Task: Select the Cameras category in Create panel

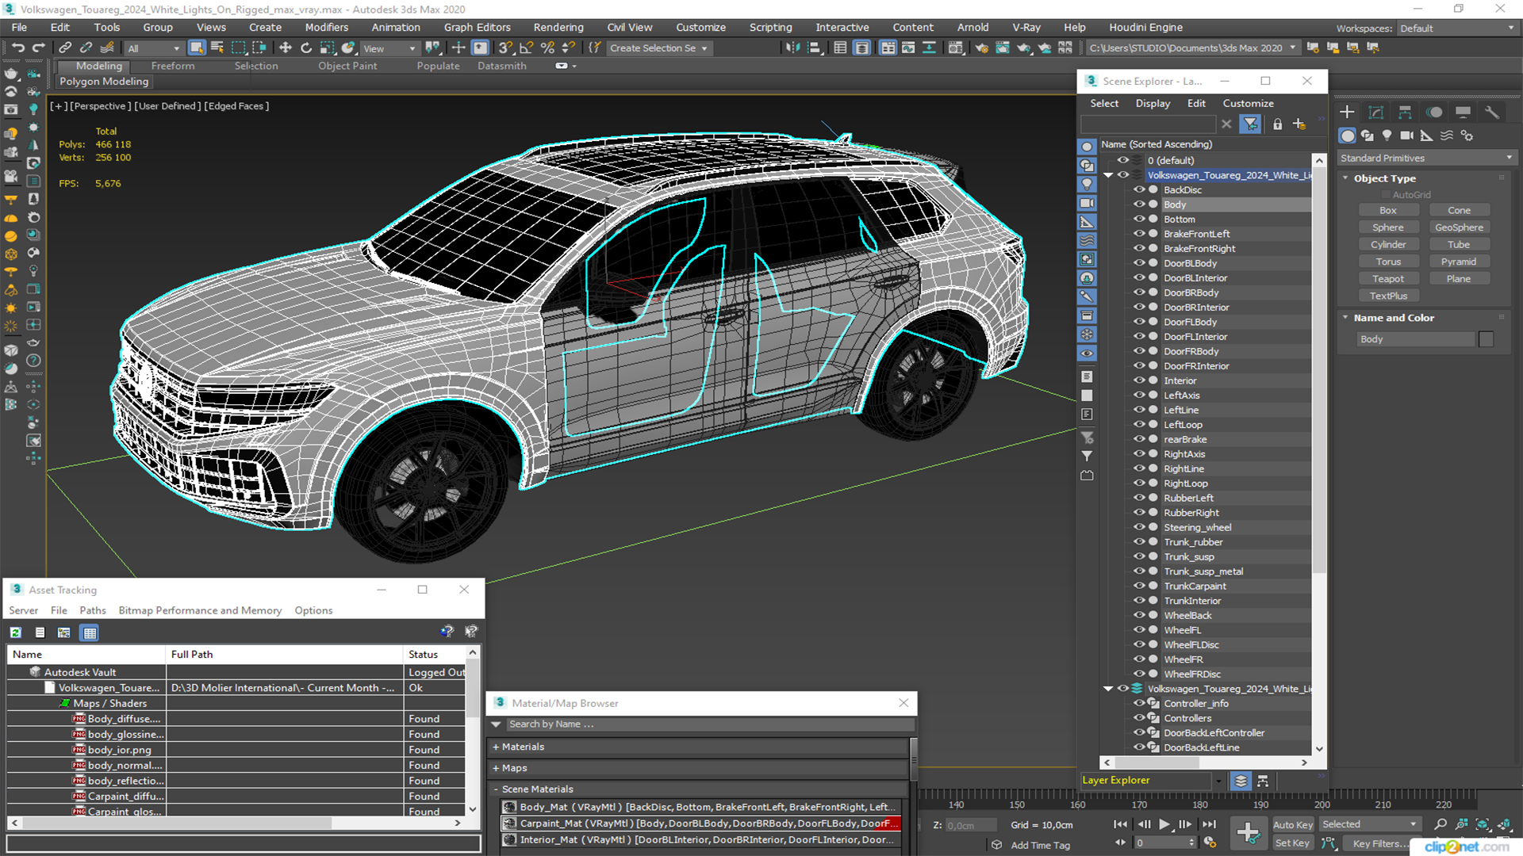Action: coord(1406,136)
